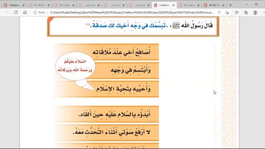Click speech bubble text 'السلام عليكم'
This screenshot has height=149, width=265.
[x=75, y=62]
